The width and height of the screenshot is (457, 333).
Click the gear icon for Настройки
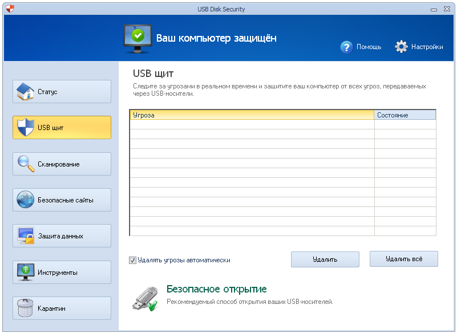(x=401, y=47)
